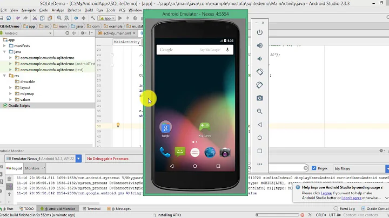Click the emulator zoom magnifier icon
This screenshot has height=218, width=389.
(x=259, y=111)
